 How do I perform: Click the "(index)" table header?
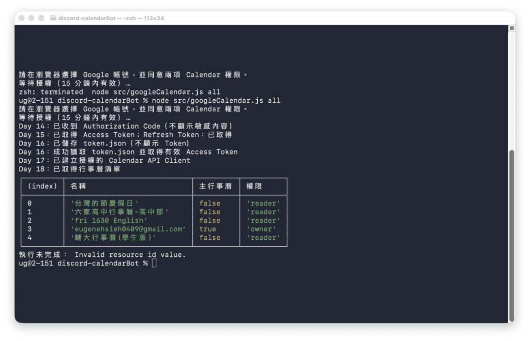click(x=42, y=186)
